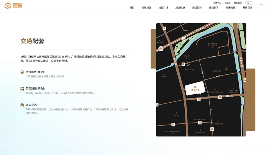Open the 走进施强 navigation menu
Image resolution: width=267 pixels, height=155 pixels.
(146, 8)
